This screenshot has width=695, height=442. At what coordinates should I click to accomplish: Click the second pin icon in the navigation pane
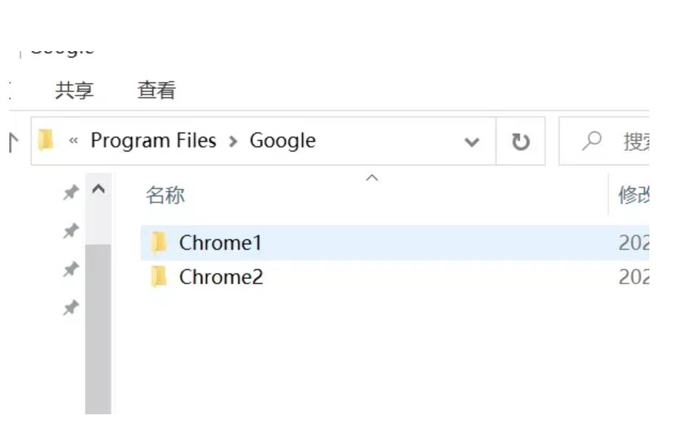click(x=71, y=231)
